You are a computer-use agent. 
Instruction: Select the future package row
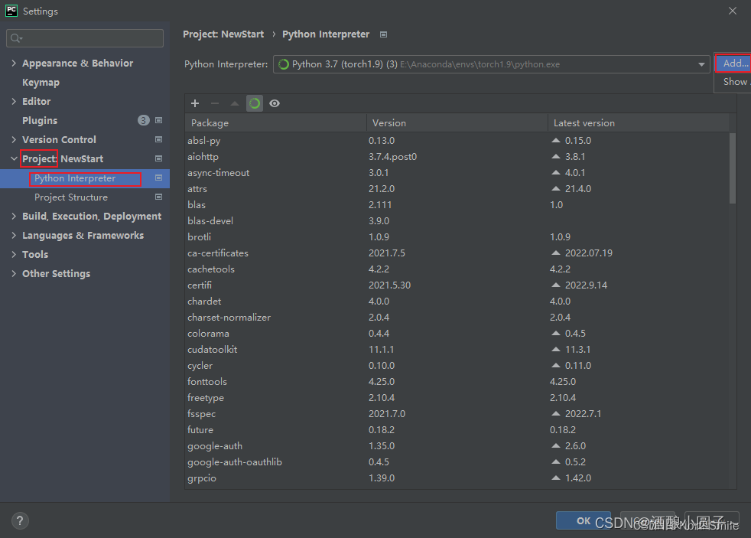pos(457,430)
